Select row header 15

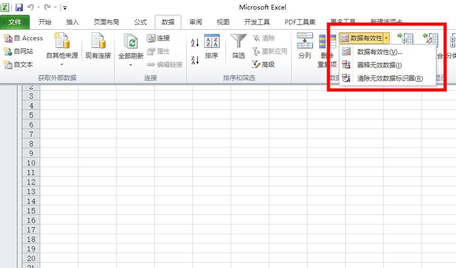tap(31, 211)
